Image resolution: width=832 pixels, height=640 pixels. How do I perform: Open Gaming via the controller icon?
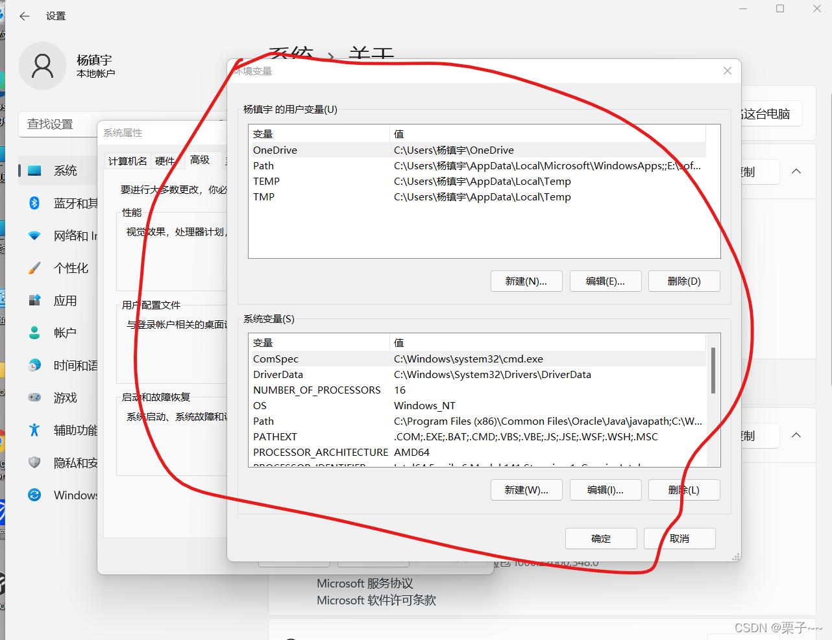pos(34,397)
